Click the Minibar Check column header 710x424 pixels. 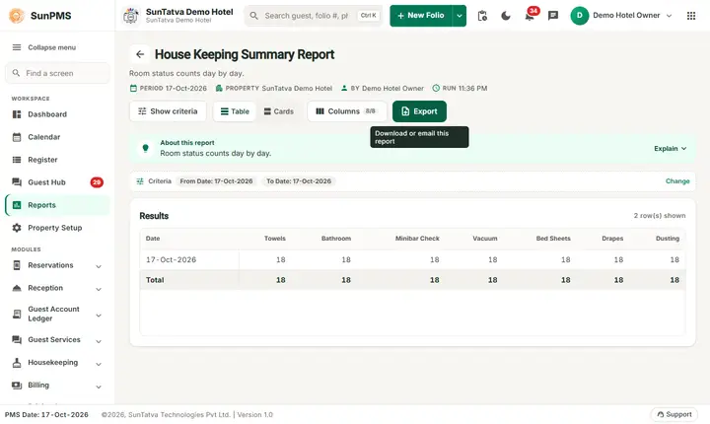pos(417,239)
